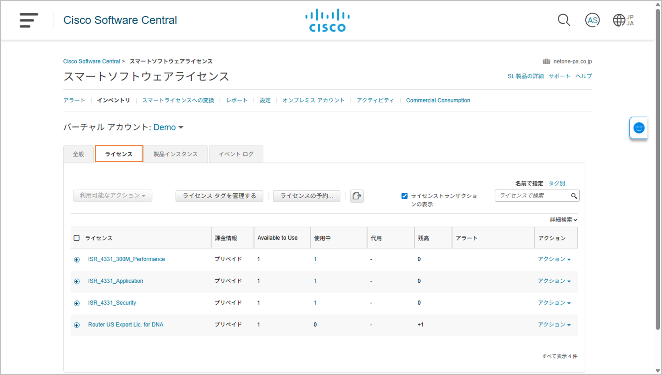Open the hamburger navigation menu
This screenshot has width=662, height=375.
(29, 20)
